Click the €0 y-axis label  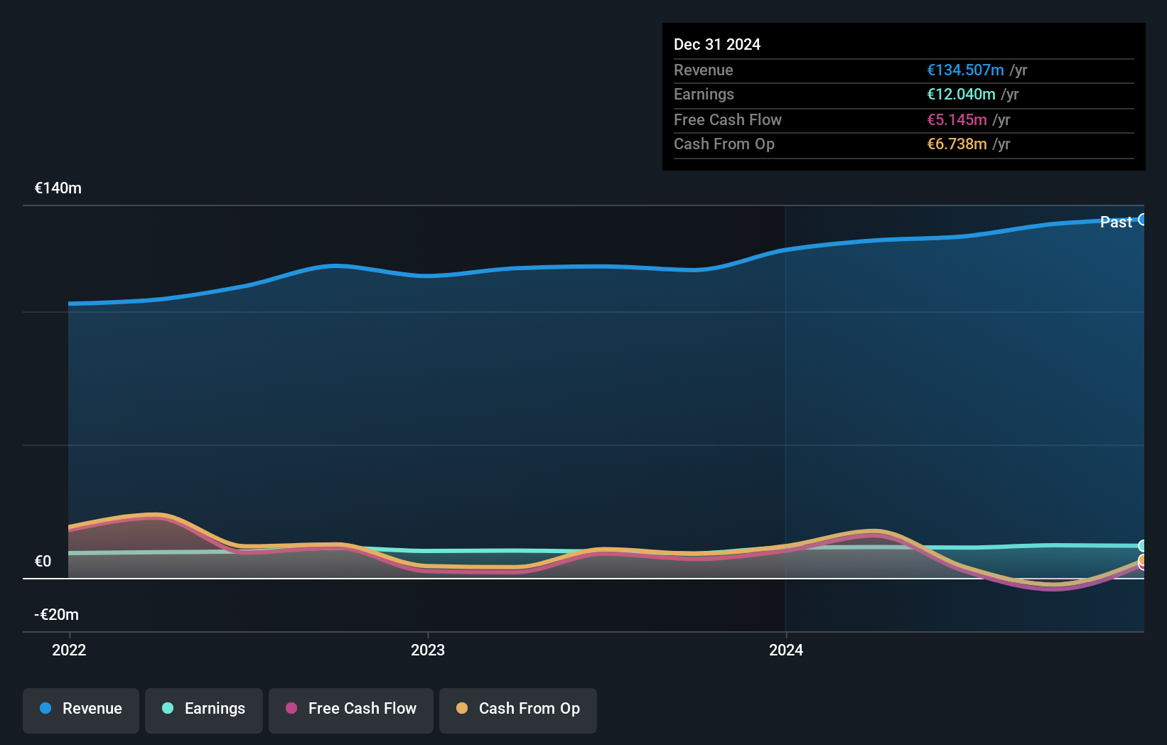[x=43, y=562]
